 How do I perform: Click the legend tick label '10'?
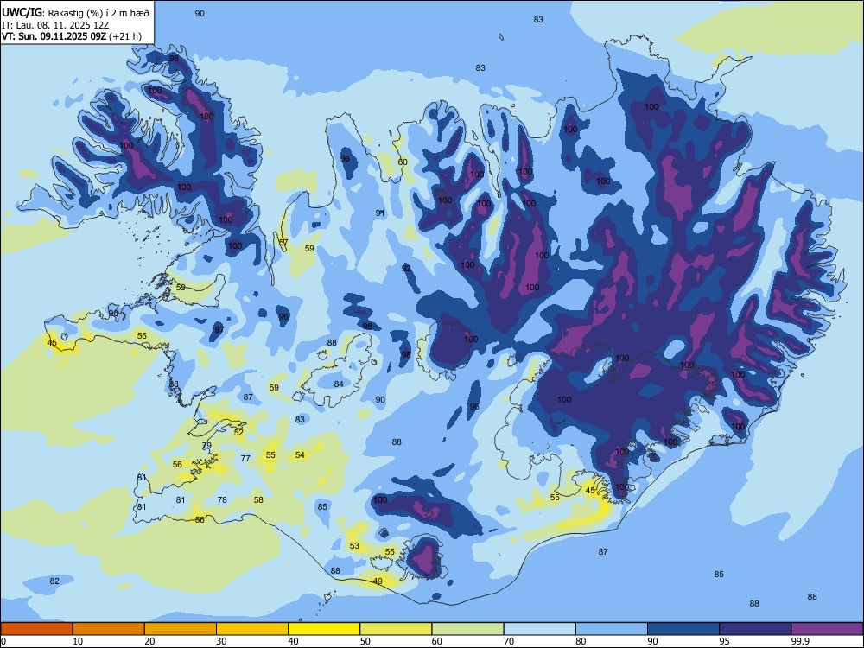(78, 641)
